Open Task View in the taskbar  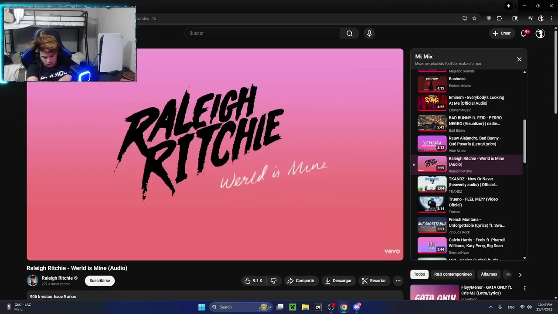280,307
